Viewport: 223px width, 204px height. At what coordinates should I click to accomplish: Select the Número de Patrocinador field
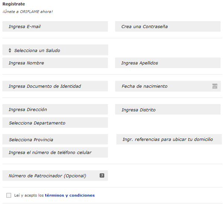(x=55, y=175)
